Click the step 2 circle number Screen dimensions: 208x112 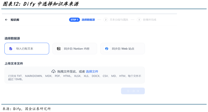106,20
